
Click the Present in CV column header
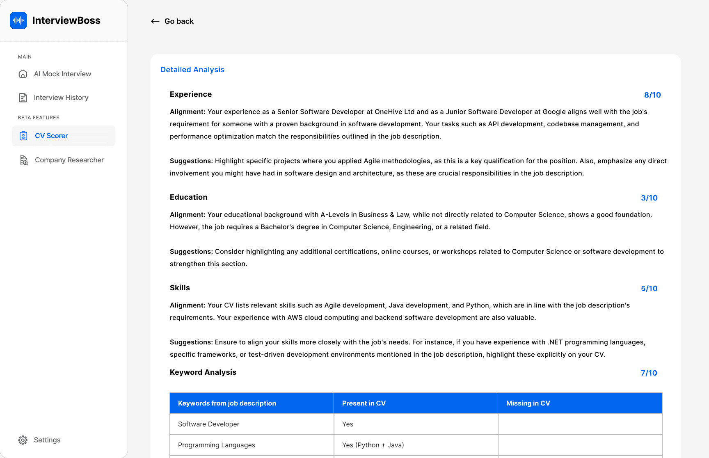point(364,403)
